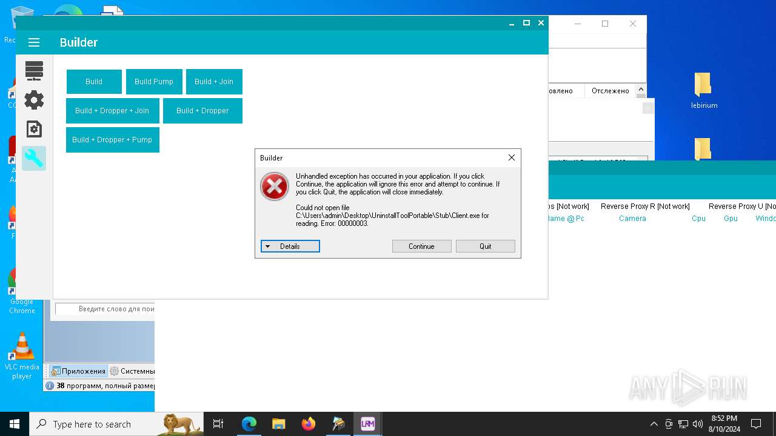The width and height of the screenshot is (776, 436).
Task: Open the volume tray icon
Action: coord(698,424)
